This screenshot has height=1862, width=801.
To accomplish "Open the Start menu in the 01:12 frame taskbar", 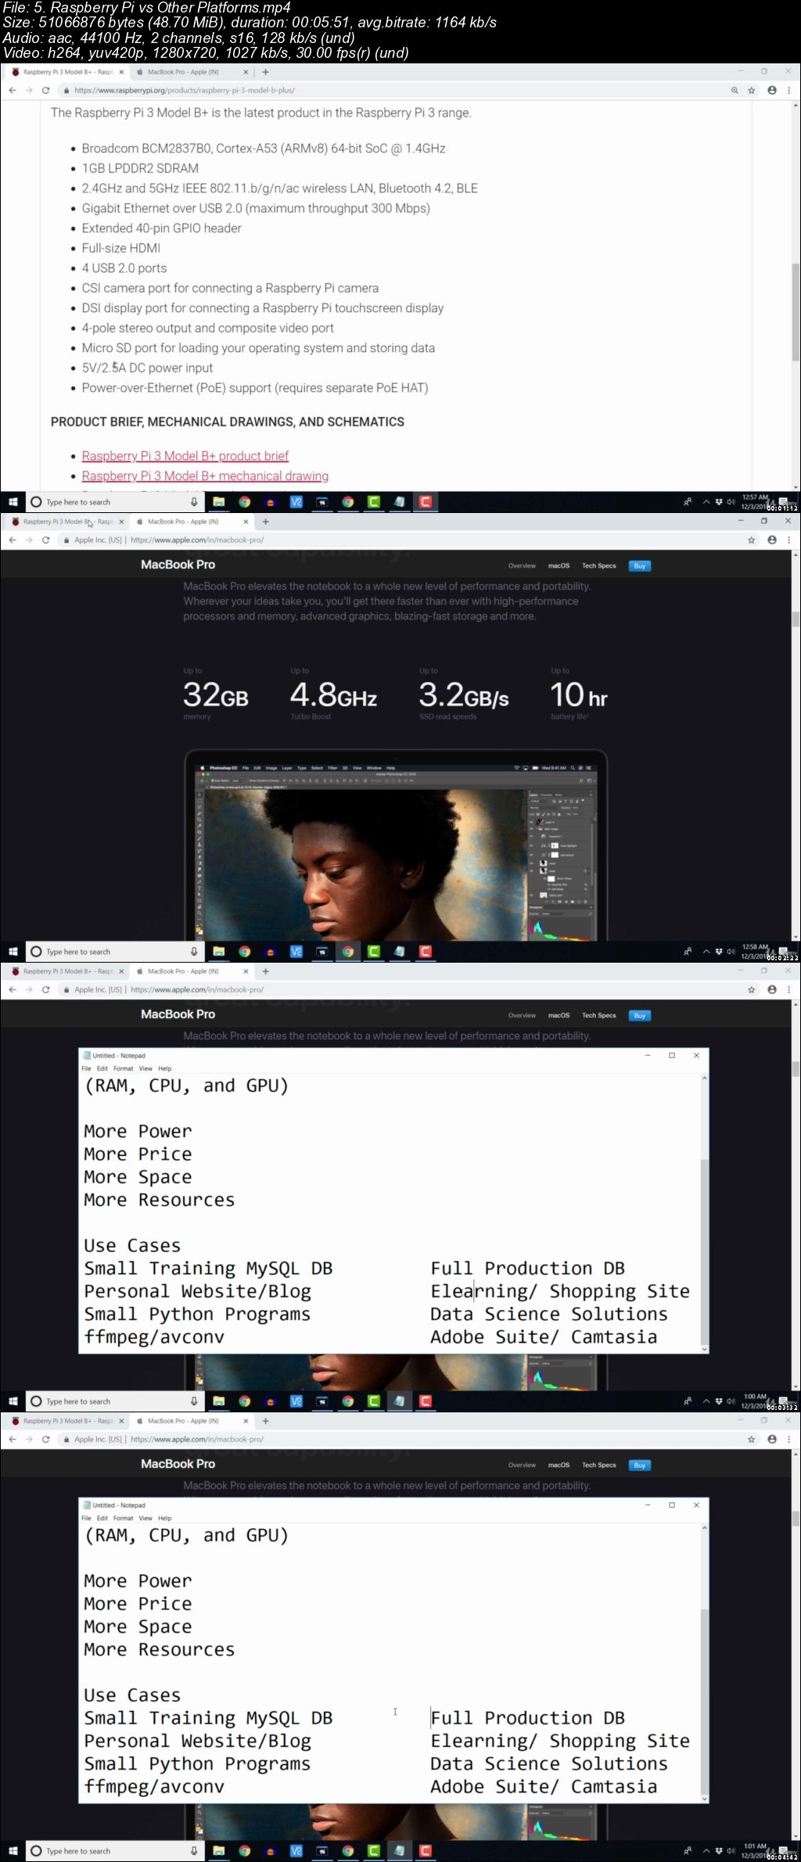I will click(13, 502).
